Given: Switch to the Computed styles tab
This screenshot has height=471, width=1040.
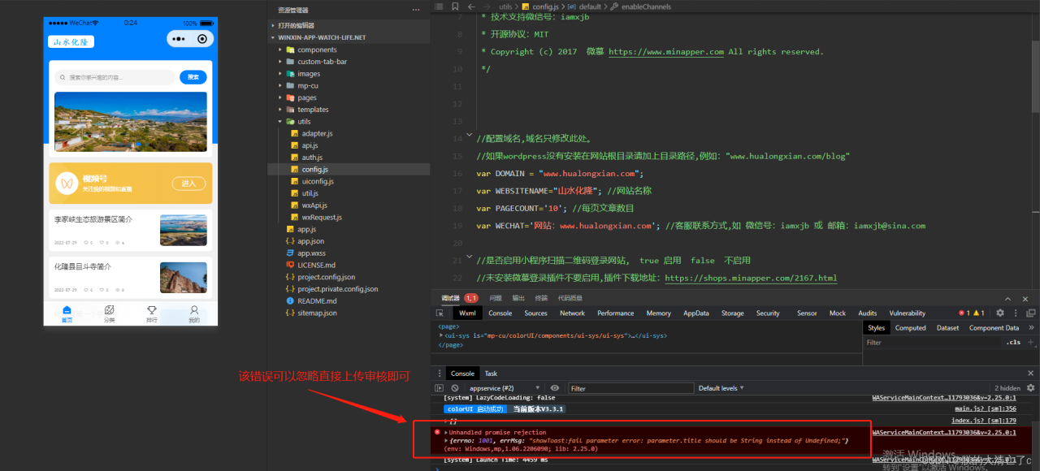Looking at the screenshot, I should point(910,328).
